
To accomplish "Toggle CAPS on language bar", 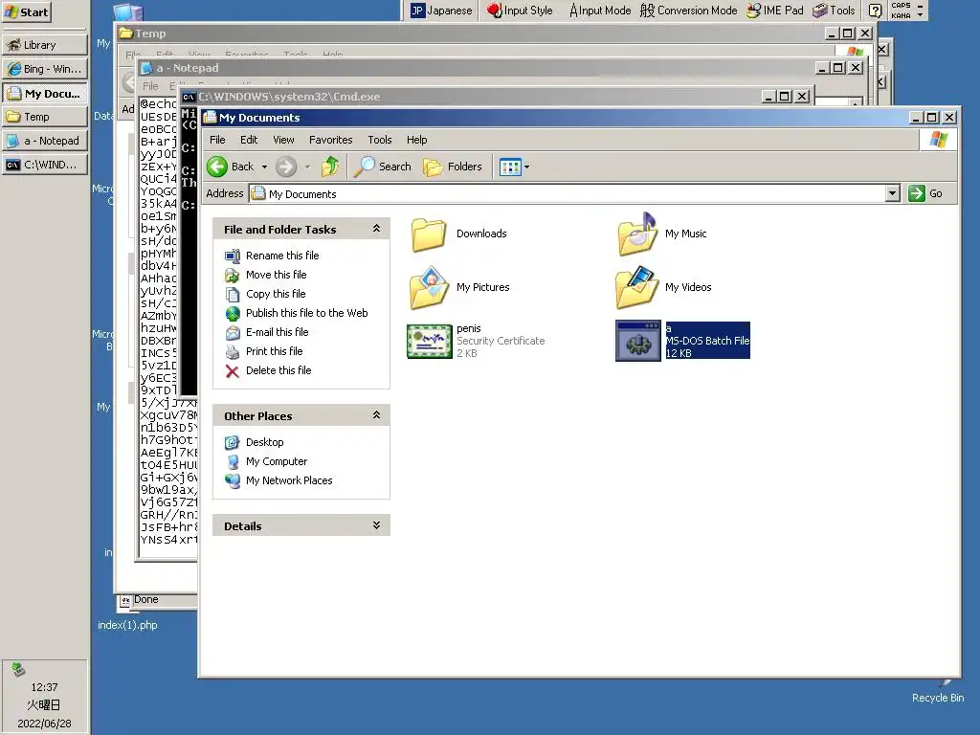I will (901, 6).
